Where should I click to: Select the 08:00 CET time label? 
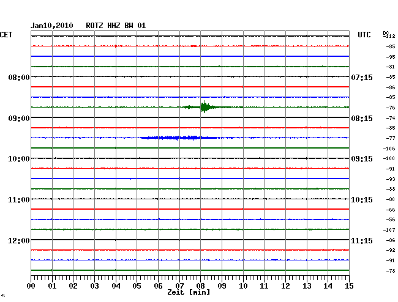[x=19, y=77]
